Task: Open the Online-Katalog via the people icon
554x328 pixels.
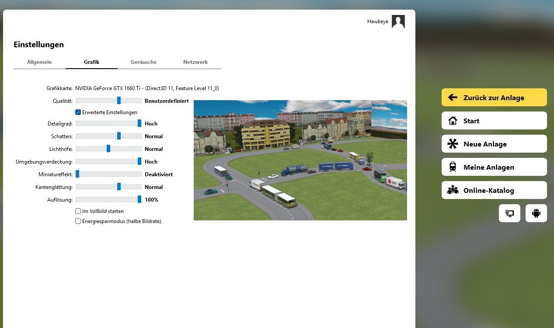Action: [453, 190]
